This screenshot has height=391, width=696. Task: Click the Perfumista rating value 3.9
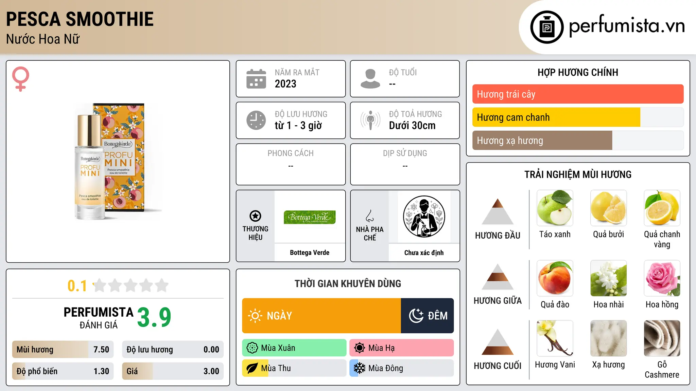pos(154,317)
